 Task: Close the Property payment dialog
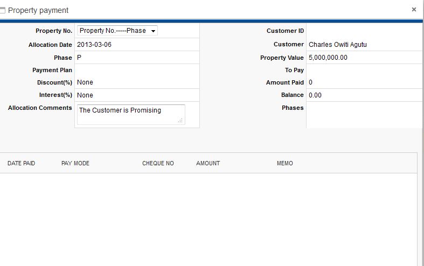[414, 10]
